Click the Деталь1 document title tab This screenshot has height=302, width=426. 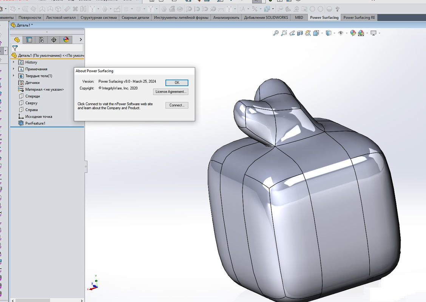(22, 25)
